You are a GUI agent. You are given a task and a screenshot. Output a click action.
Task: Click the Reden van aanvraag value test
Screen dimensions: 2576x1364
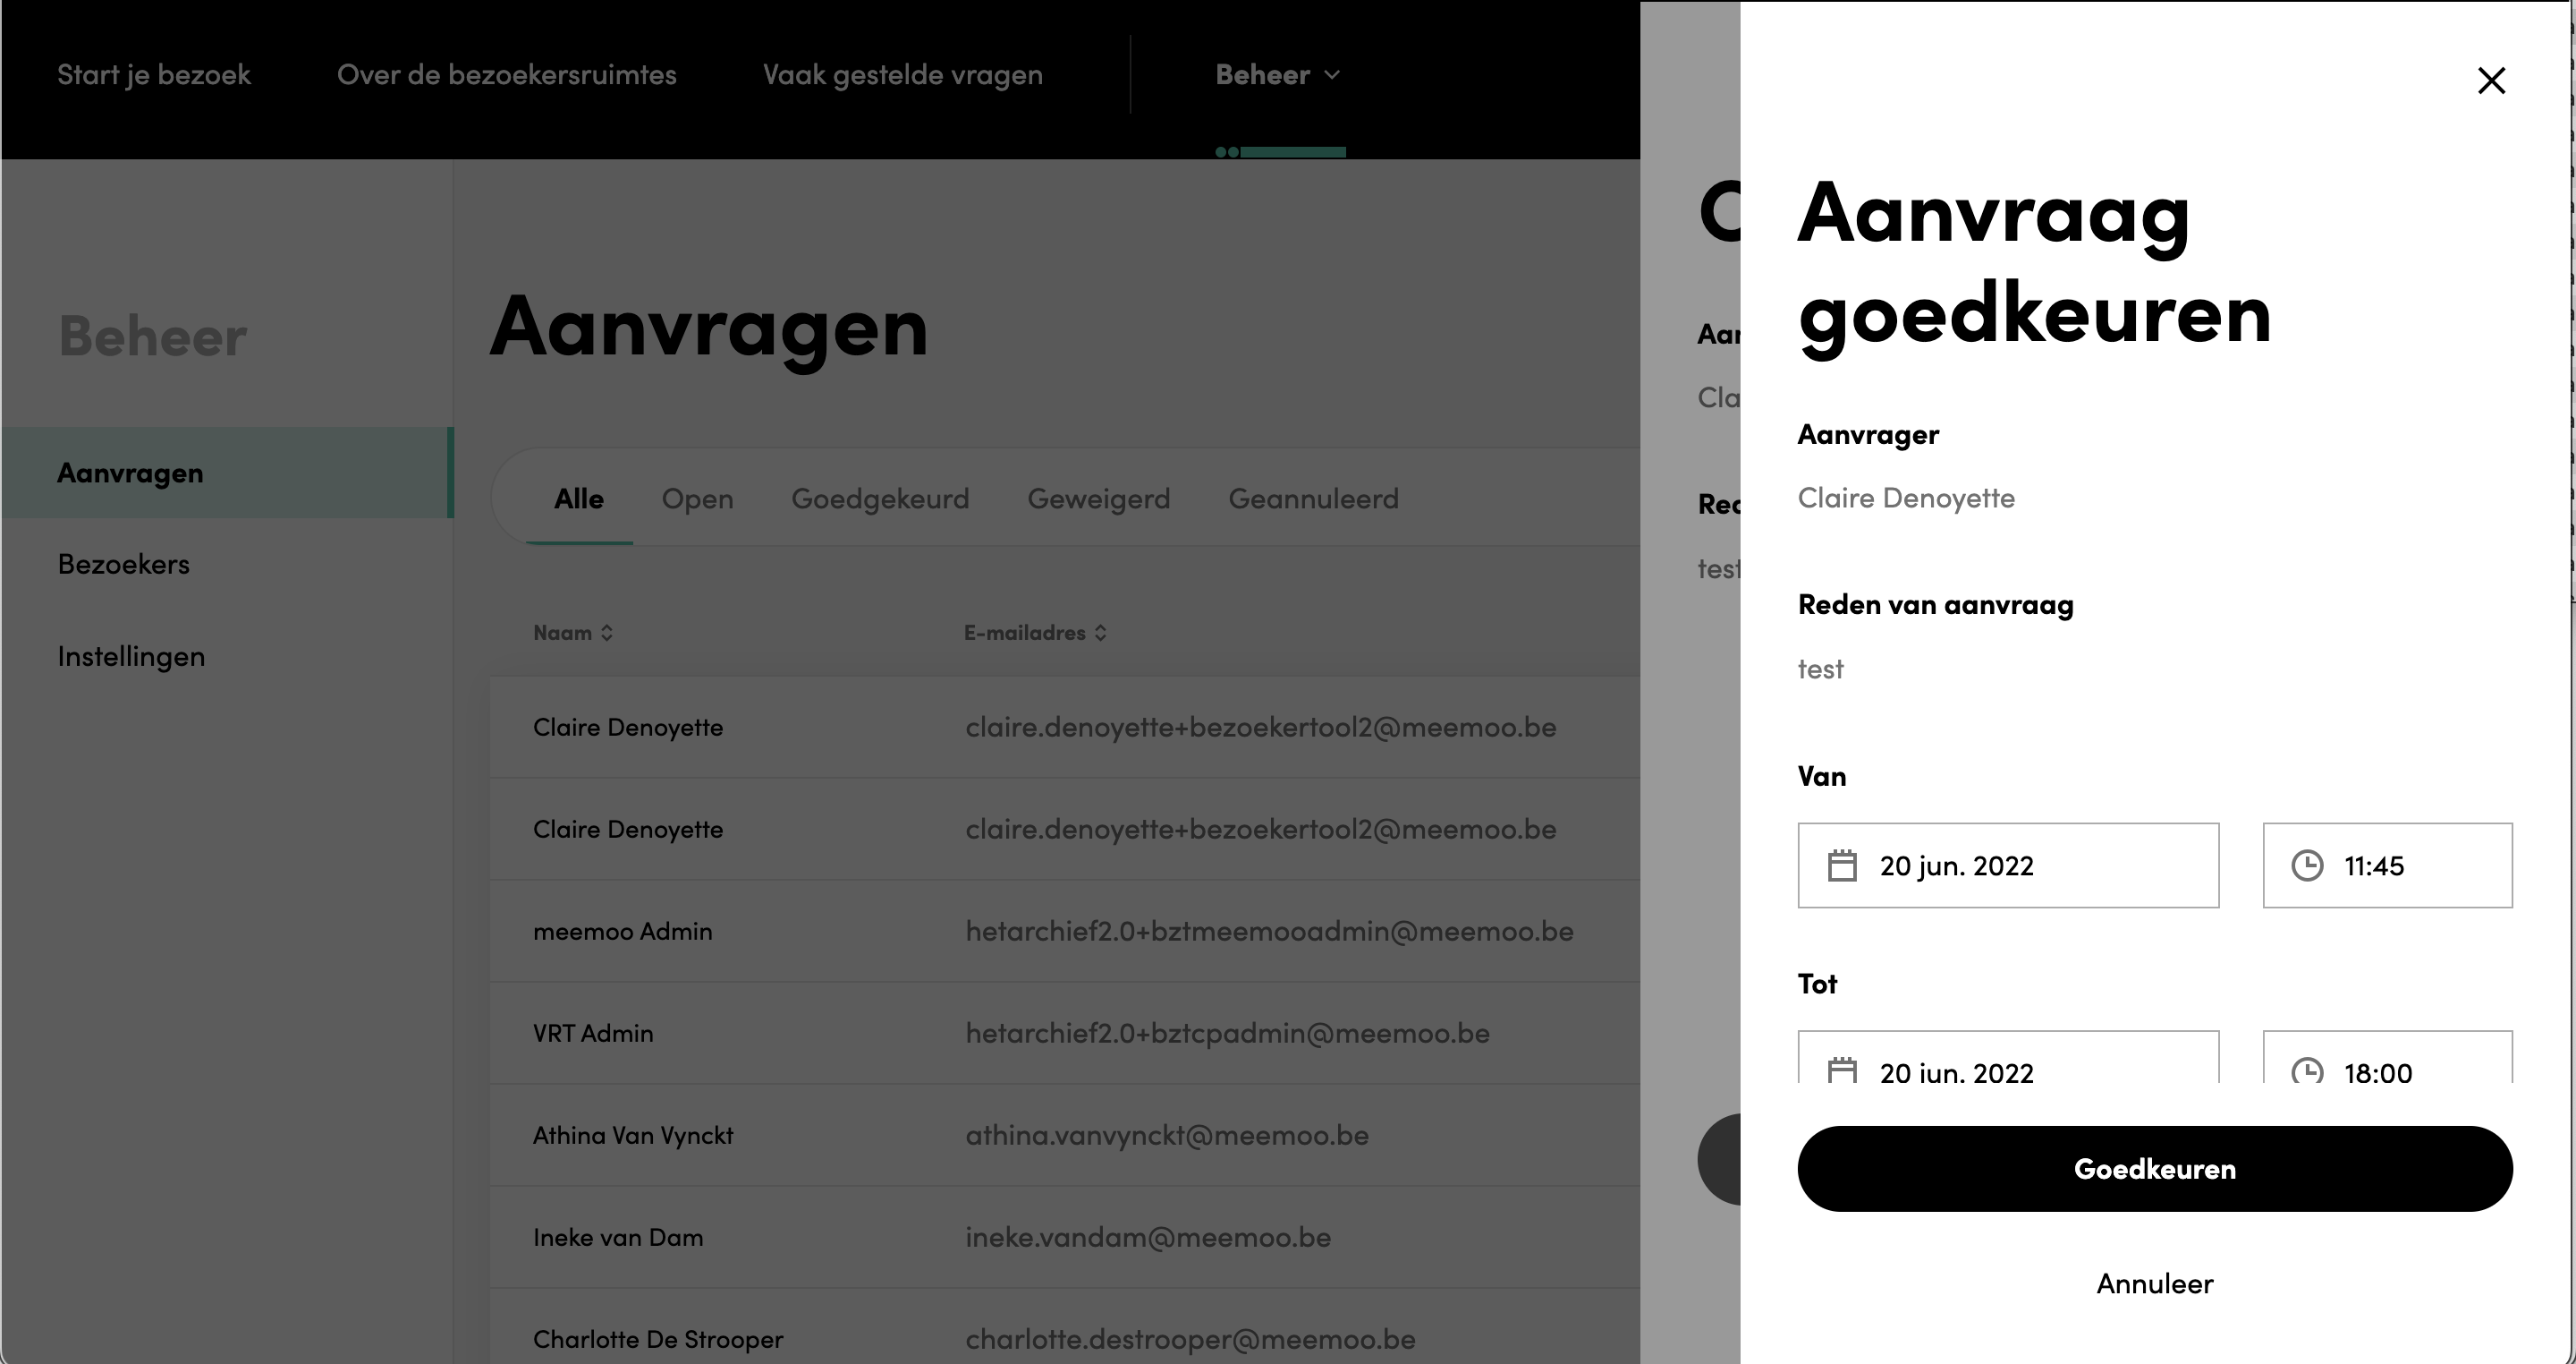[1820, 669]
